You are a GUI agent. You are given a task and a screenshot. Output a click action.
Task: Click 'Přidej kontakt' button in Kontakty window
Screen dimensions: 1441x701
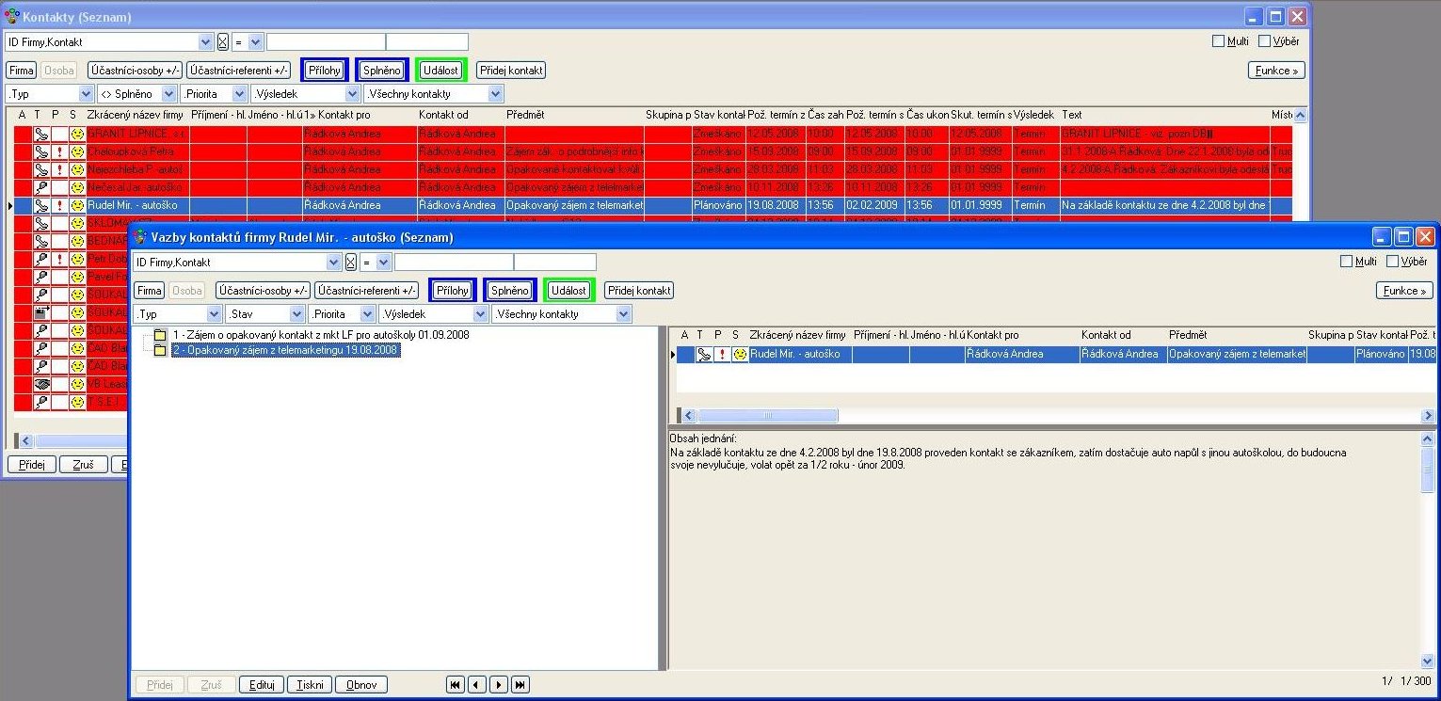pyautogui.click(x=511, y=71)
